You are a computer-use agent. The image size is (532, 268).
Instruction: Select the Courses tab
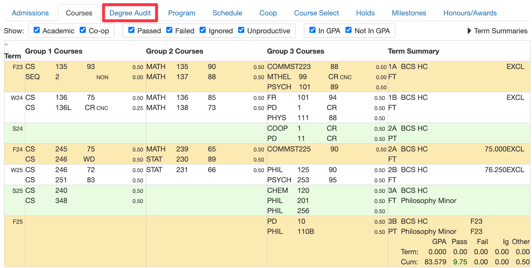[79, 13]
